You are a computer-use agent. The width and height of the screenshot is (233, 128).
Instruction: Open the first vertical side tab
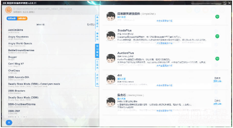coord(97,22)
